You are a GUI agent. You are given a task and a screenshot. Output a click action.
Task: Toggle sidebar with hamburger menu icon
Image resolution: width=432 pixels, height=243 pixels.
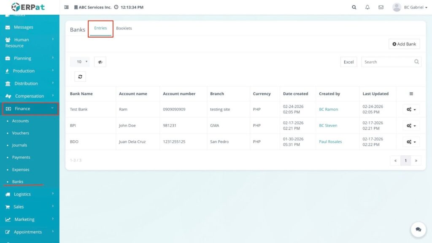(x=67, y=7)
